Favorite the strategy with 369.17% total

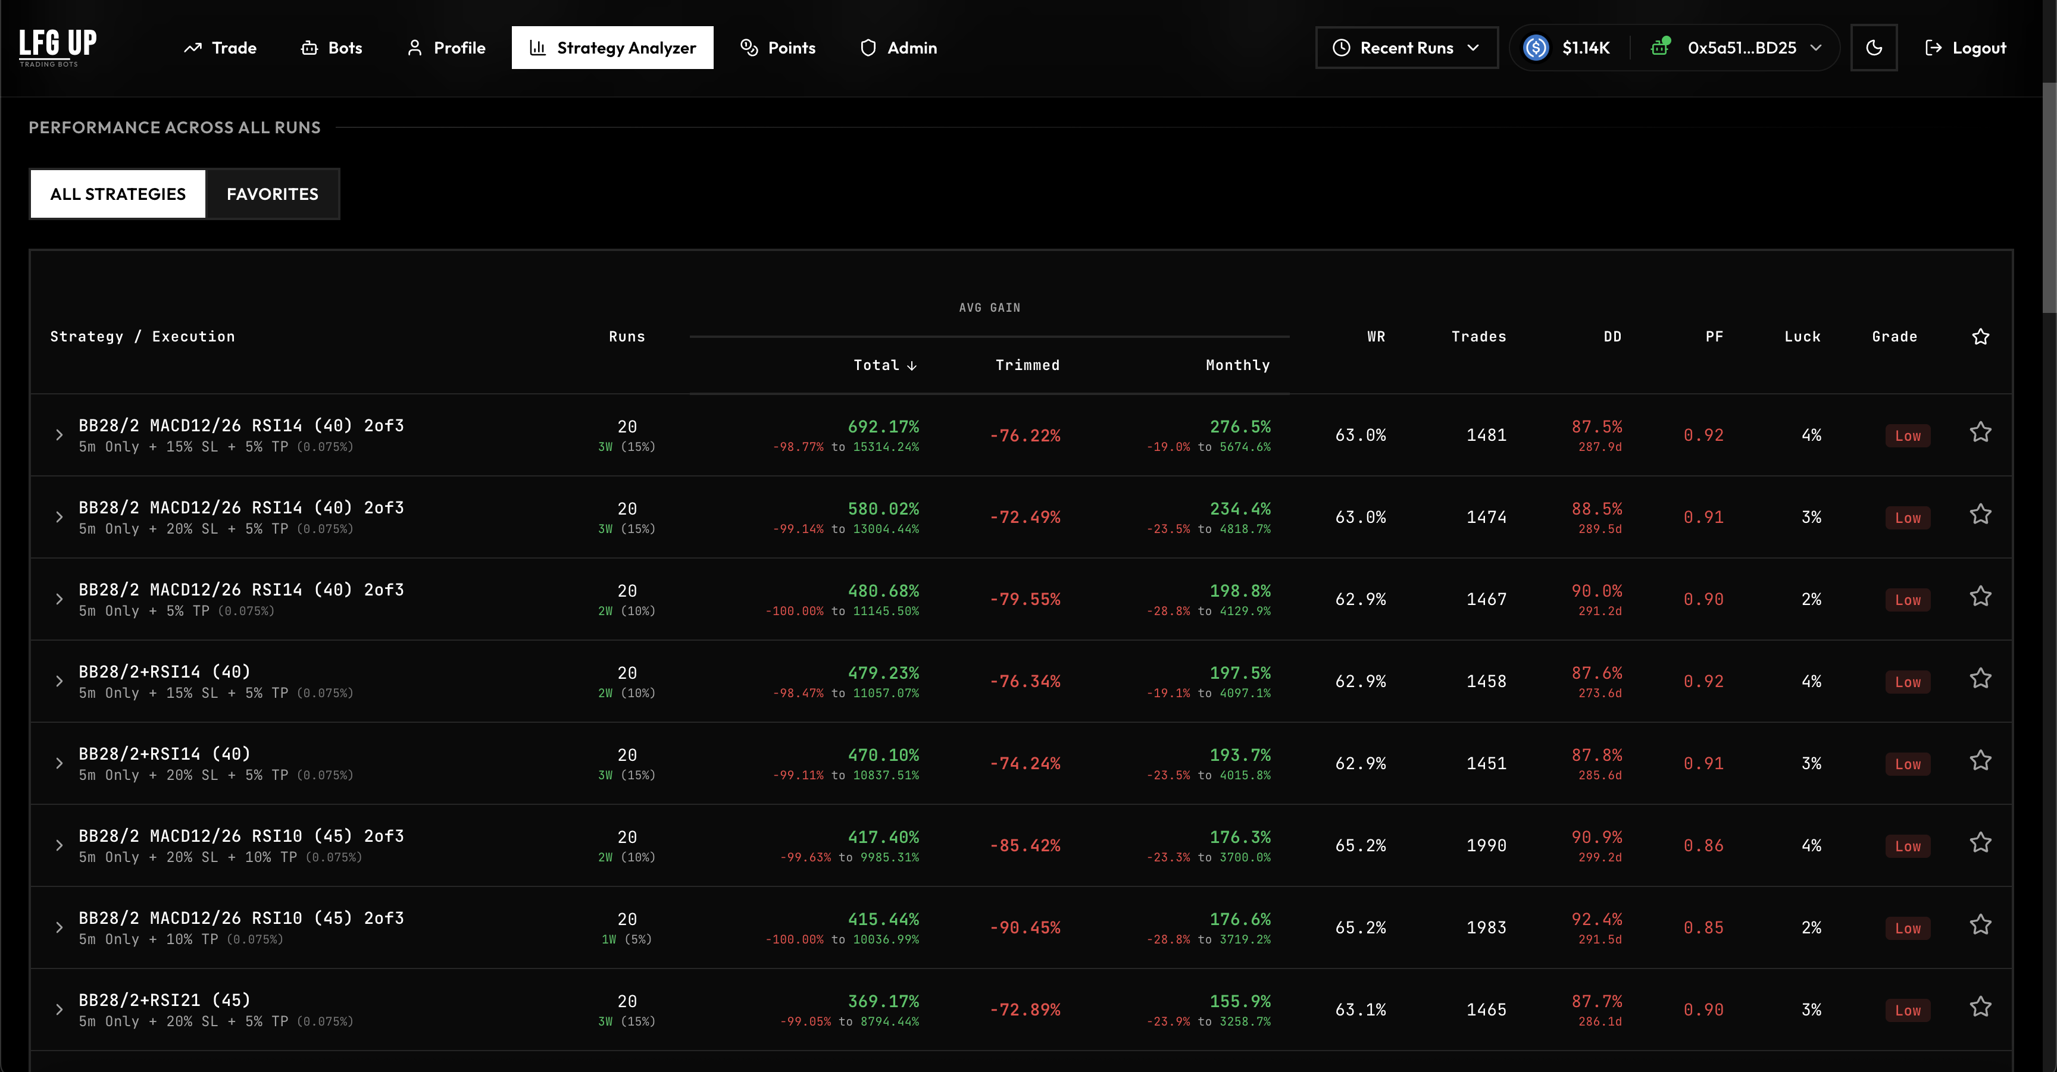(1980, 1007)
